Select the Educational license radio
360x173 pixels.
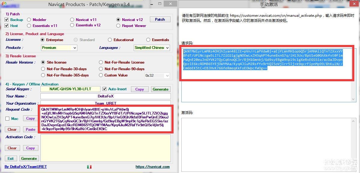pos(110,40)
